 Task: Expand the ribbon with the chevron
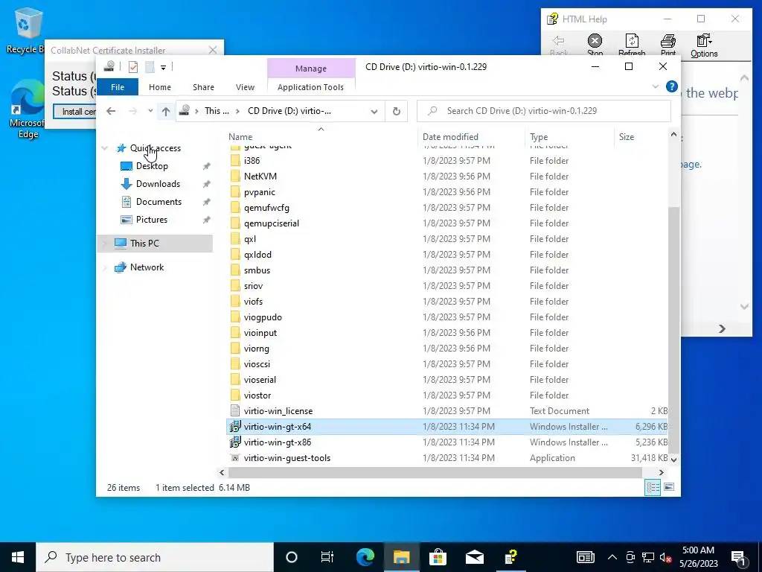(x=656, y=86)
